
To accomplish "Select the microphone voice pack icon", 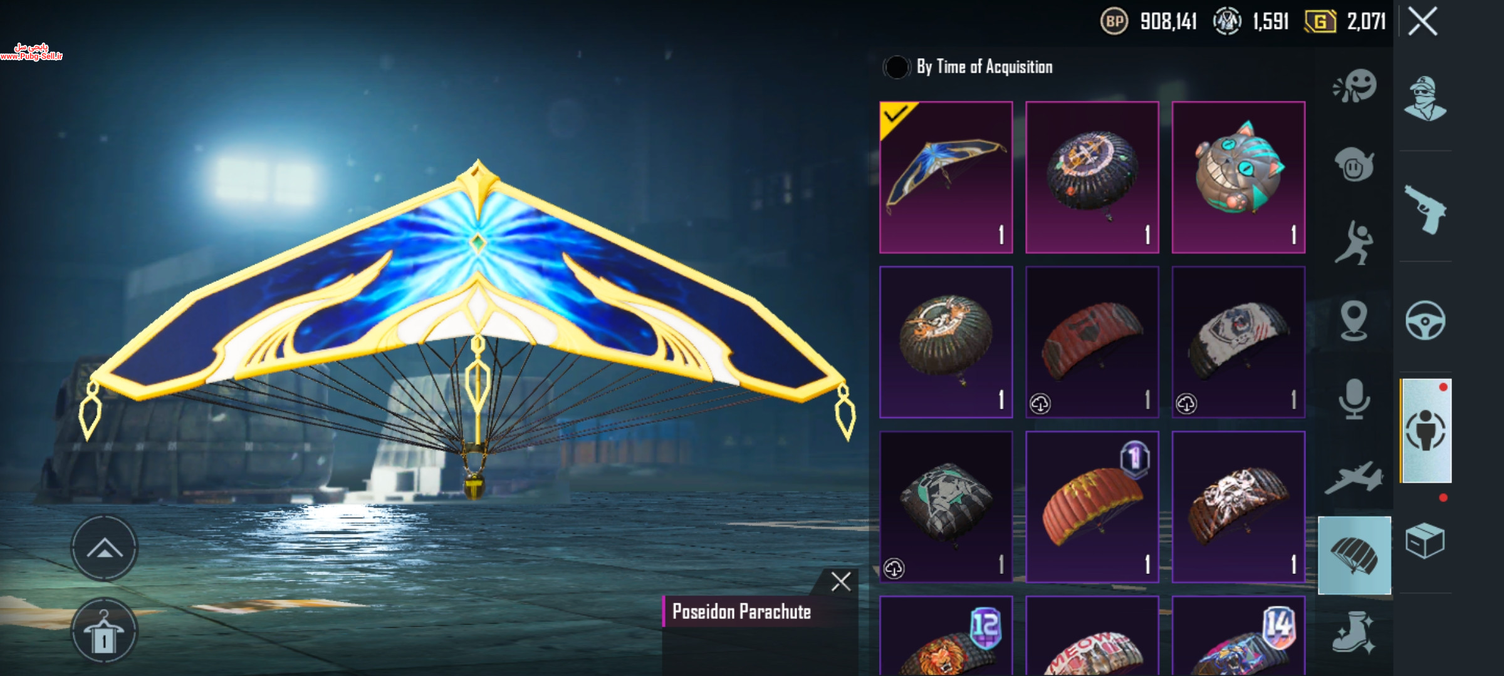I will (x=1354, y=399).
